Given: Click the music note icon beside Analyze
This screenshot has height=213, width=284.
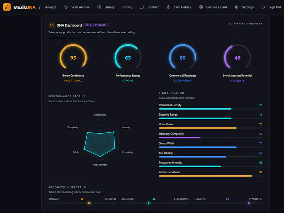Looking at the screenshot, I should pyautogui.click(x=40, y=7).
